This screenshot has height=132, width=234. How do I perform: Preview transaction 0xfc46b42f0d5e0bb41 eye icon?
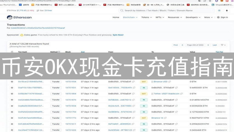[x=12, y=124]
